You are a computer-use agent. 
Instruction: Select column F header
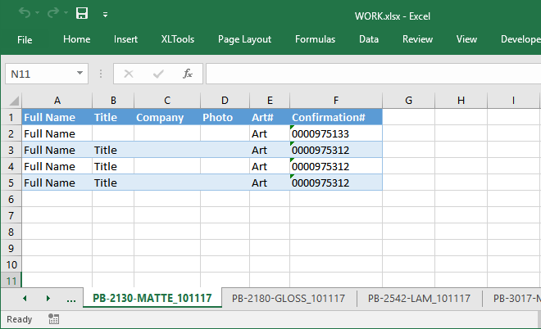[335, 101]
